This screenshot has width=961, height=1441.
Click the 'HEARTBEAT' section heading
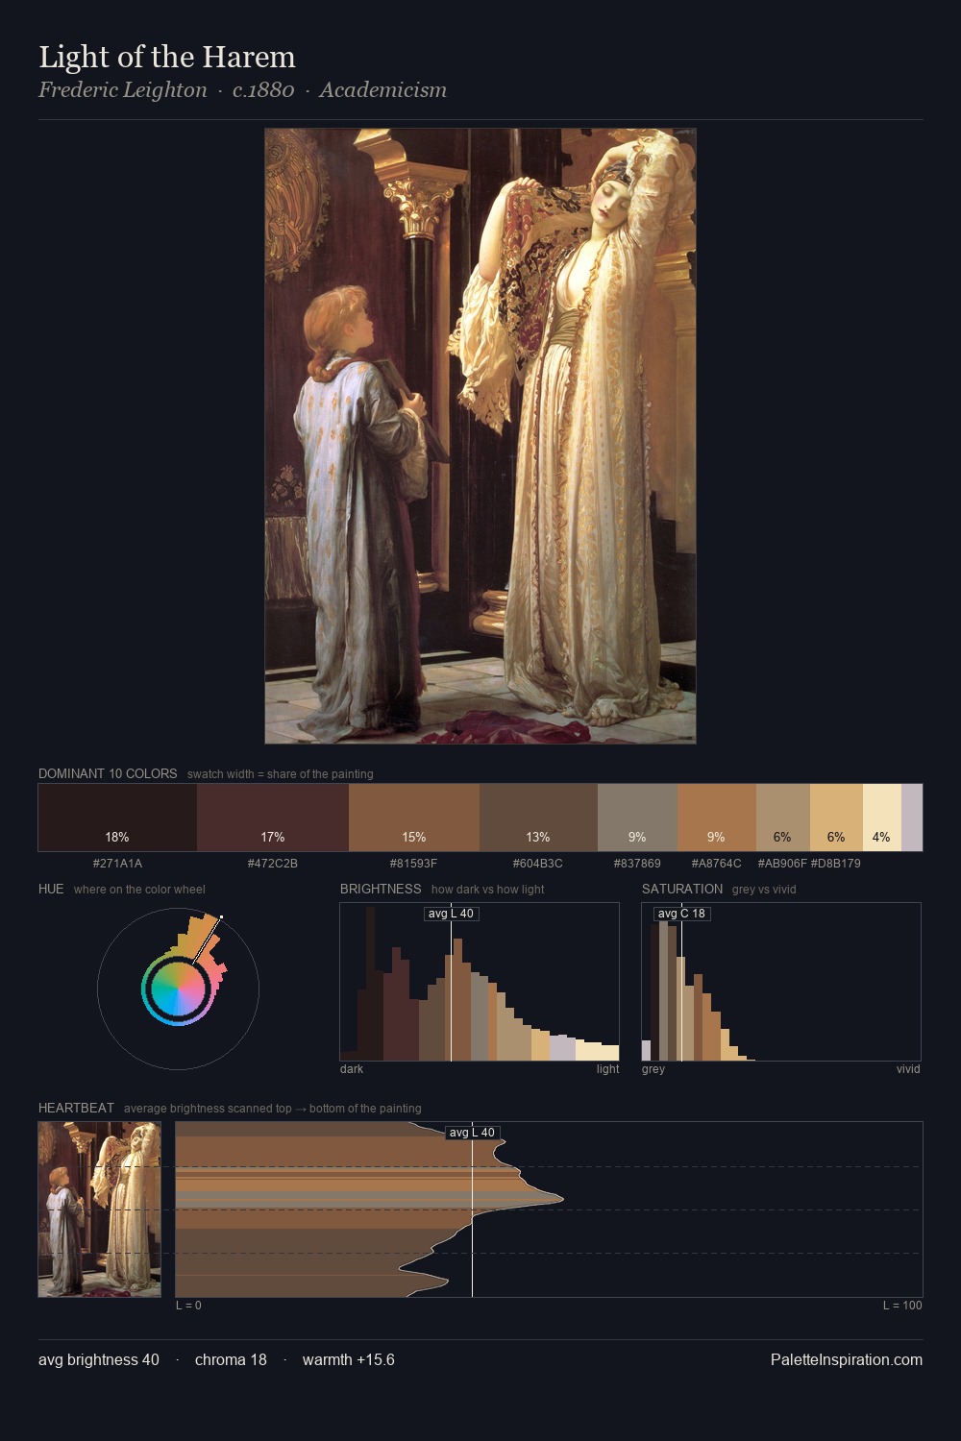tap(76, 1109)
